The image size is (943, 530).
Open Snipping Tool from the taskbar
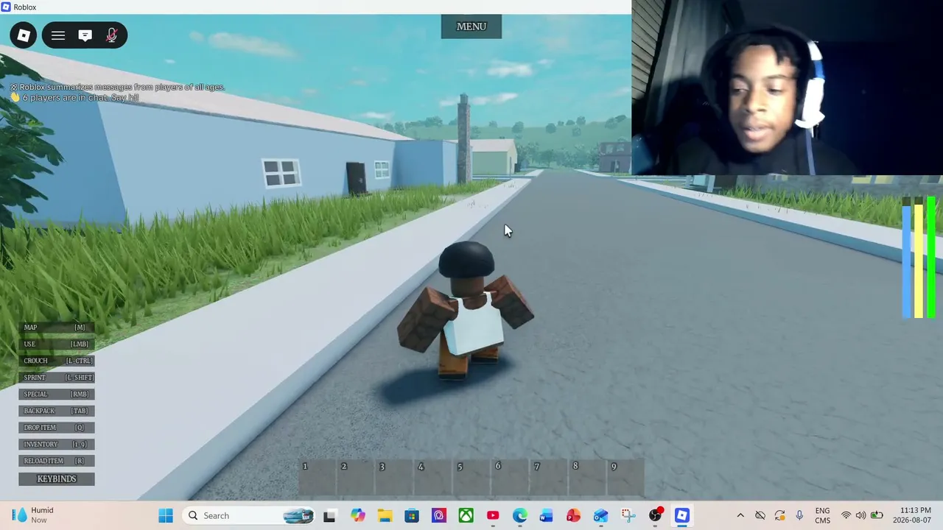[x=628, y=515]
